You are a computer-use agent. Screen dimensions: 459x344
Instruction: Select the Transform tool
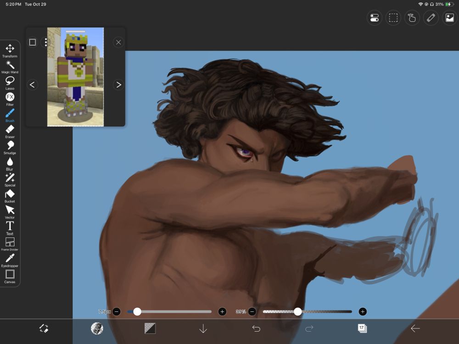click(x=10, y=51)
